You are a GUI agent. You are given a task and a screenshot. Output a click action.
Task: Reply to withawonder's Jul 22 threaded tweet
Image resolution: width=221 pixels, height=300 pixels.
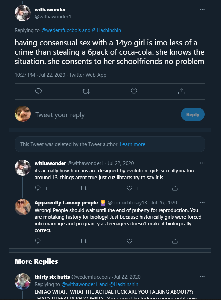coord(38,188)
